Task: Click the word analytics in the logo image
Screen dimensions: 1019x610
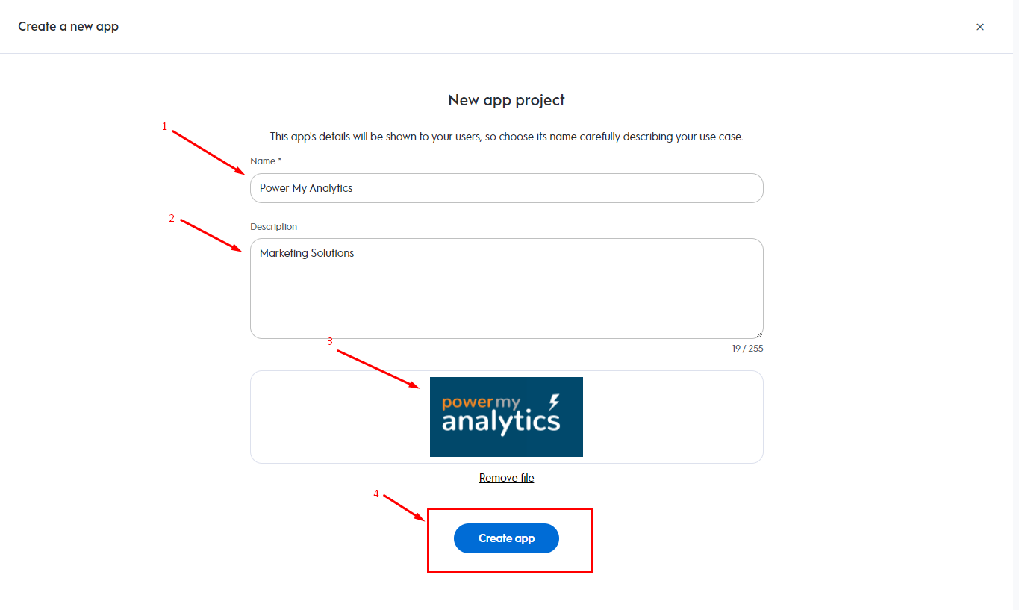Action: coord(500,421)
